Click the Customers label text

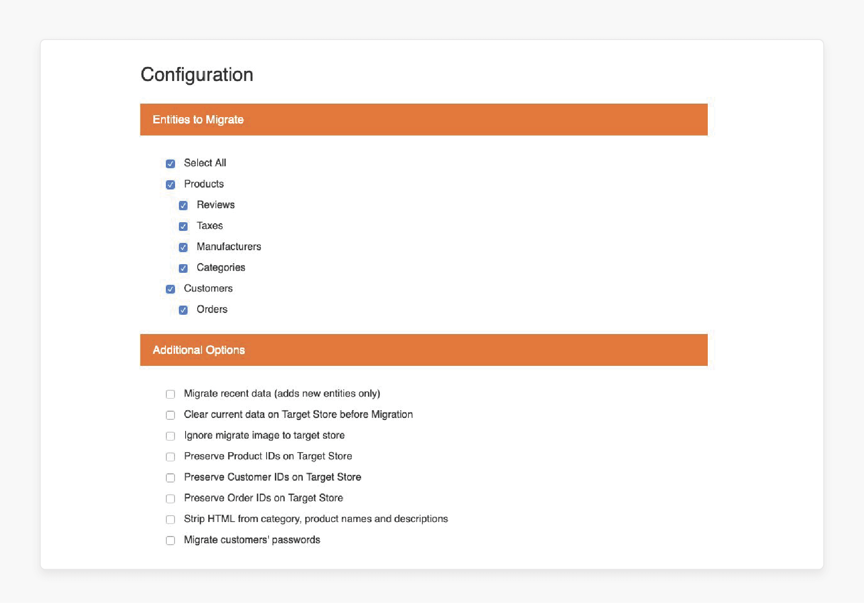coord(208,288)
